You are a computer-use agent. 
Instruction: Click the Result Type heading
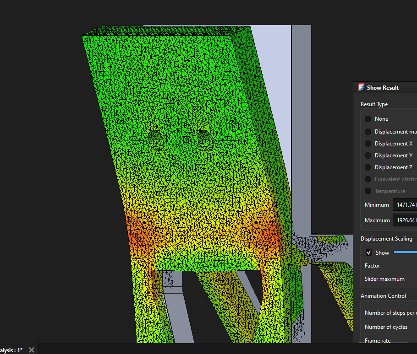coord(374,104)
